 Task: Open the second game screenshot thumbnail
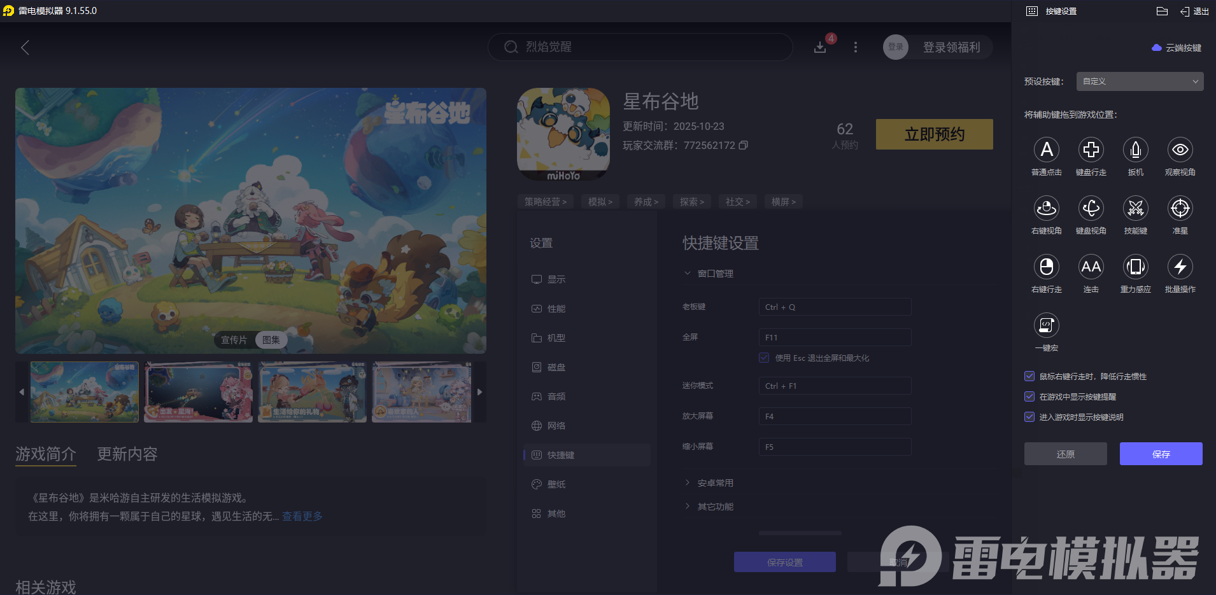point(198,392)
